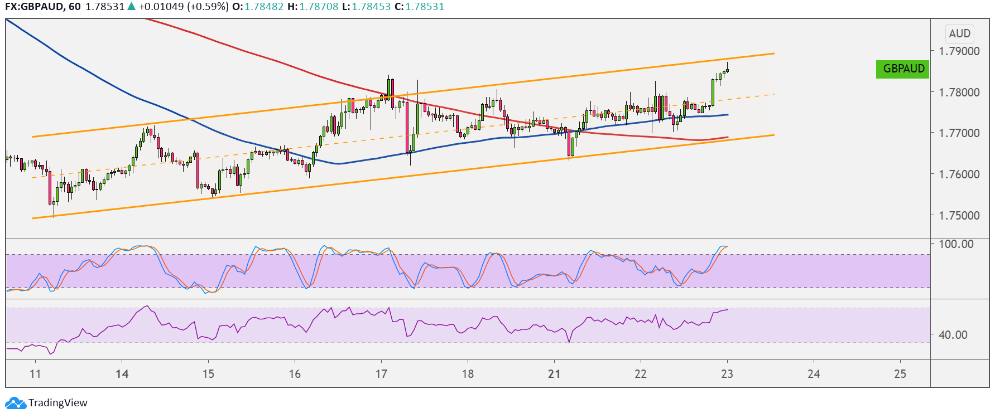Click date label 23 on time axis
The image size is (995, 418).
click(727, 373)
